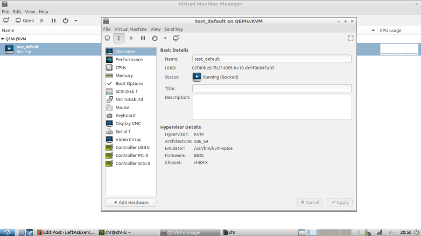
Task: Click the Description text area
Action: click(x=272, y=108)
